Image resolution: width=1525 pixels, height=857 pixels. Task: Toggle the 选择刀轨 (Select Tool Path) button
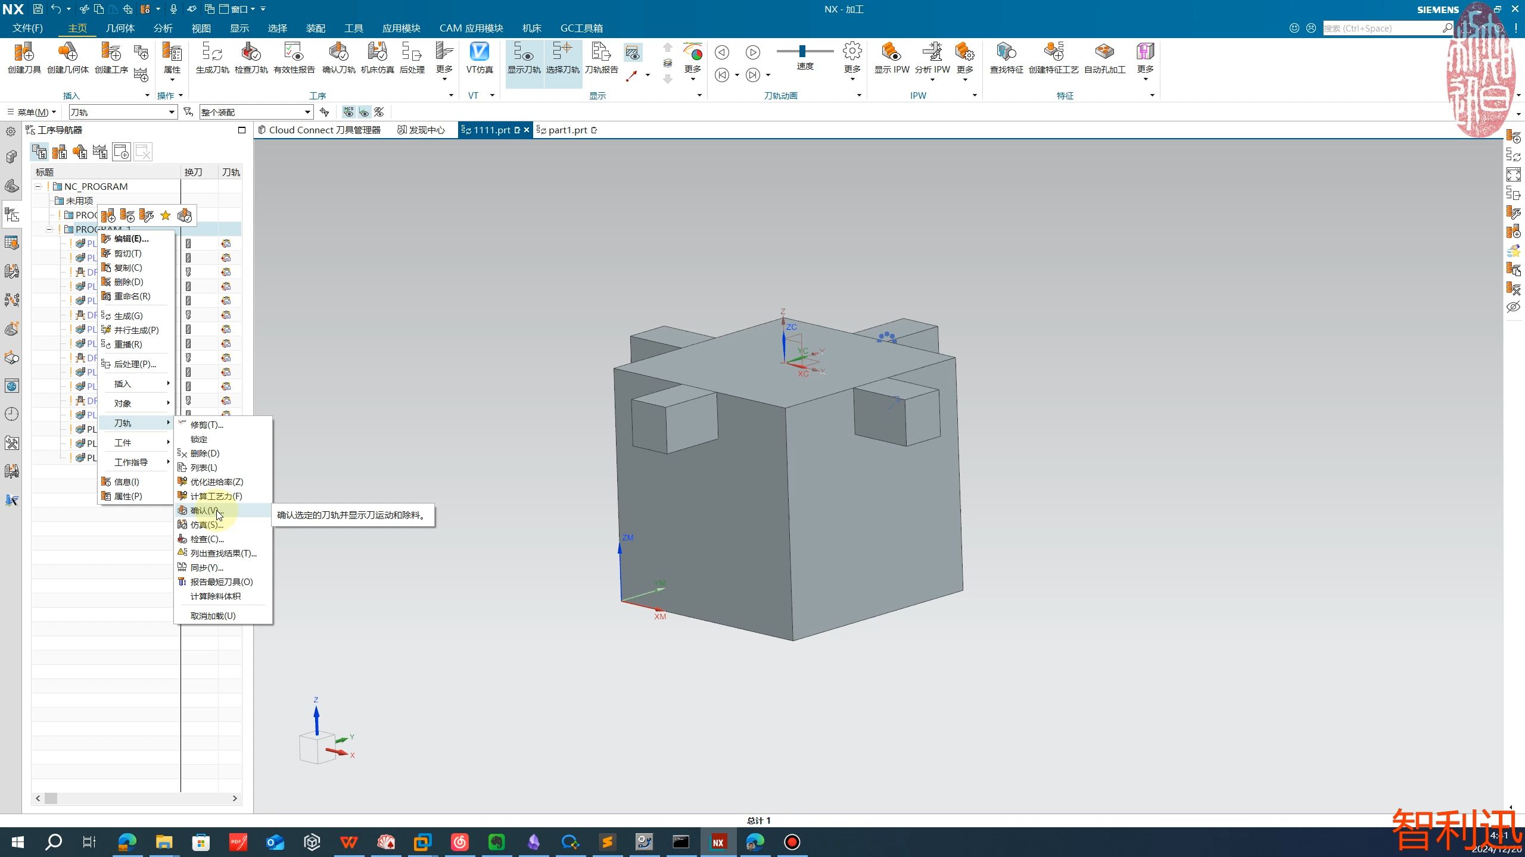coord(562,54)
